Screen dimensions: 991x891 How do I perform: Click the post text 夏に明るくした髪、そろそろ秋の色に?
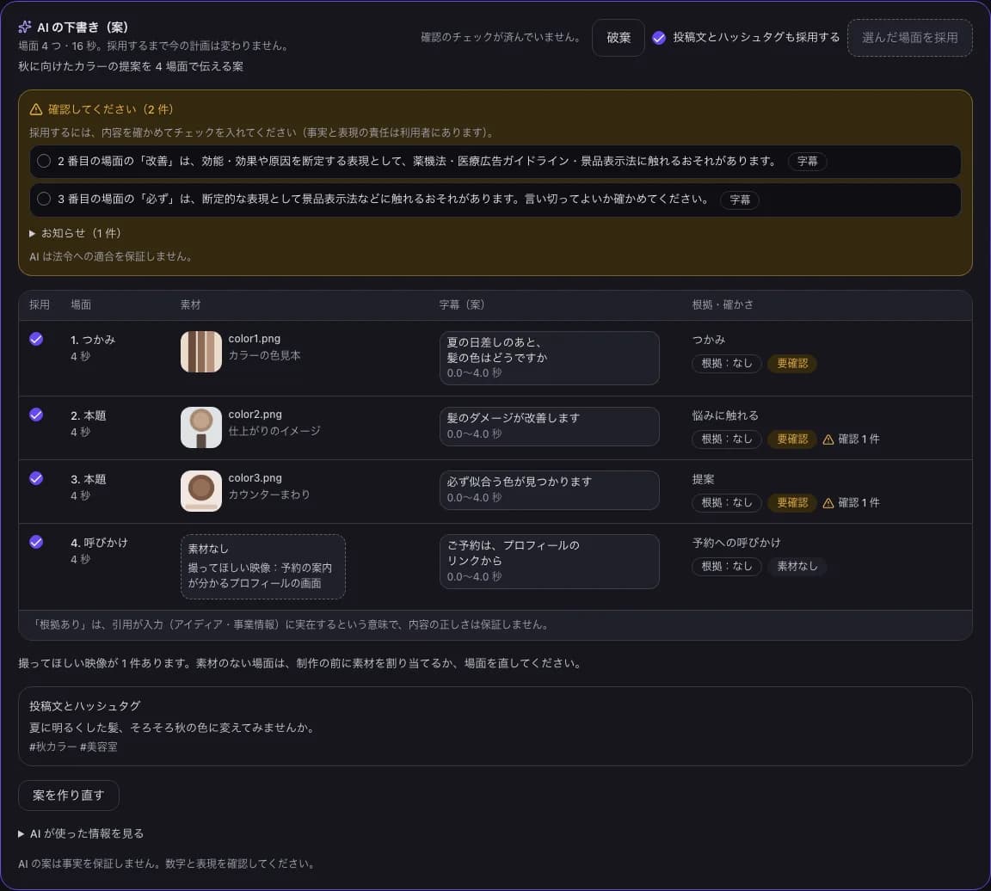click(x=172, y=728)
